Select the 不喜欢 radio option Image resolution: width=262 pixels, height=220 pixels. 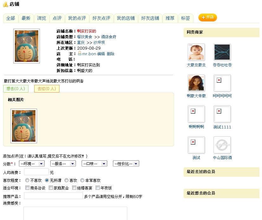click(x=27, y=180)
